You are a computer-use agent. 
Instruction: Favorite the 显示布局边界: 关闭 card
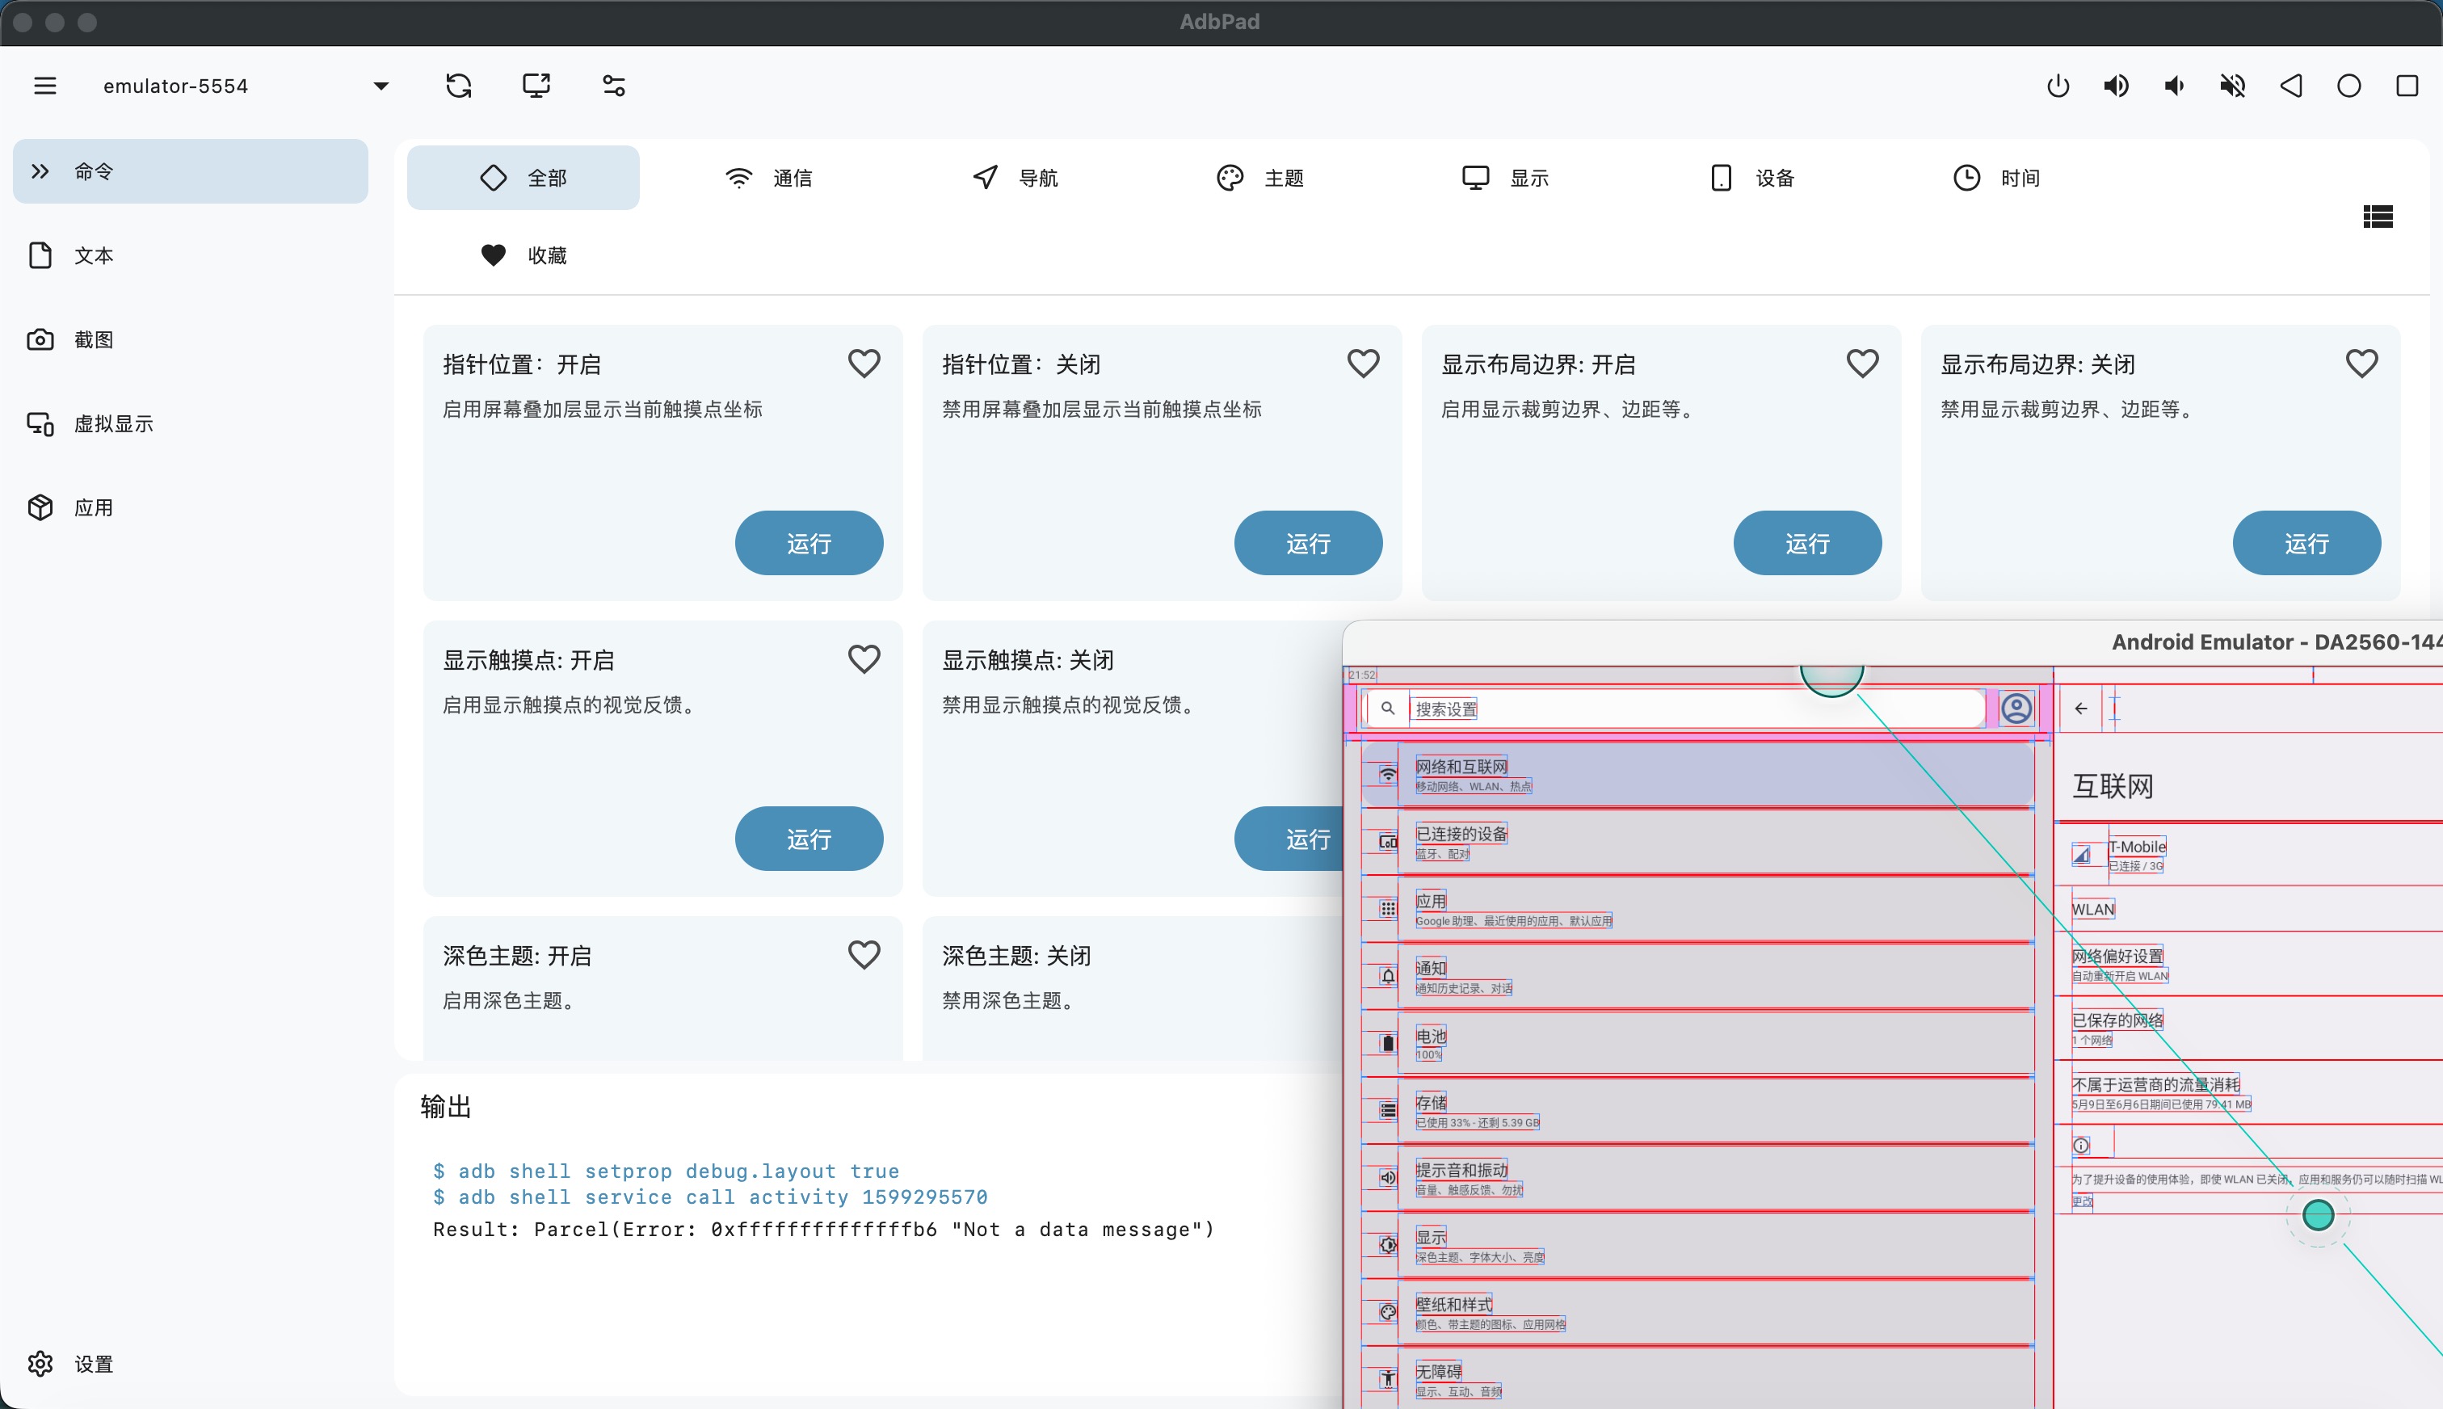[x=2361, y=364]
